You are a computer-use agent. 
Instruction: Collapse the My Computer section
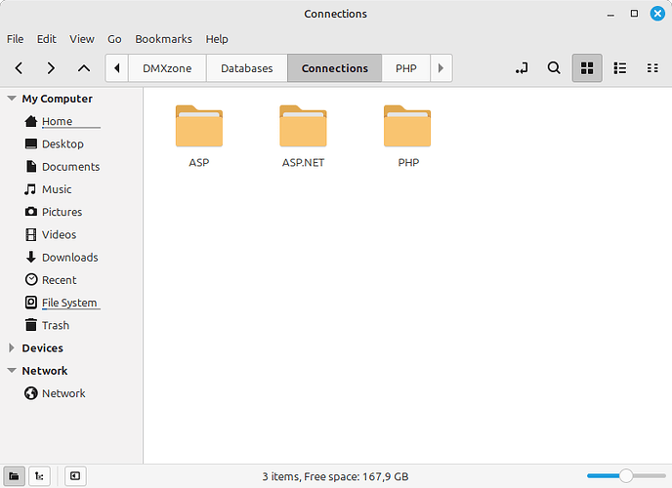pyautogui.click(x=12, y=99)
